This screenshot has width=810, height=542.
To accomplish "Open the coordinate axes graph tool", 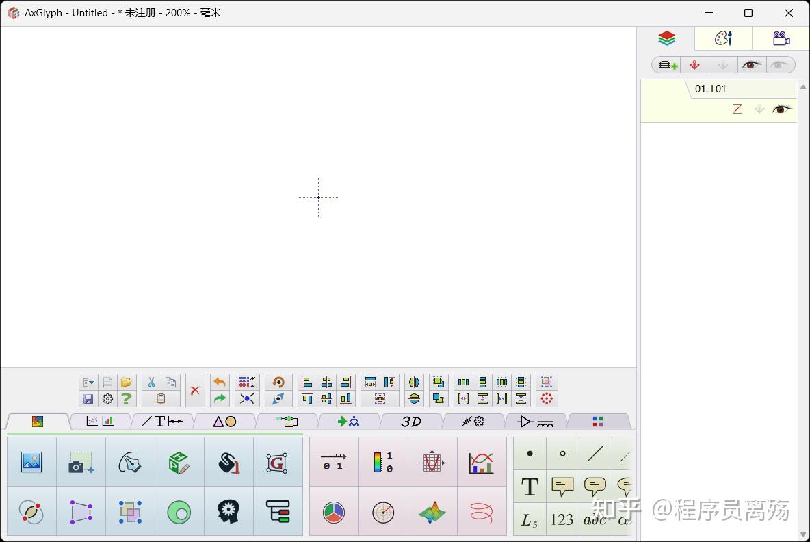I will pos(432,462).
